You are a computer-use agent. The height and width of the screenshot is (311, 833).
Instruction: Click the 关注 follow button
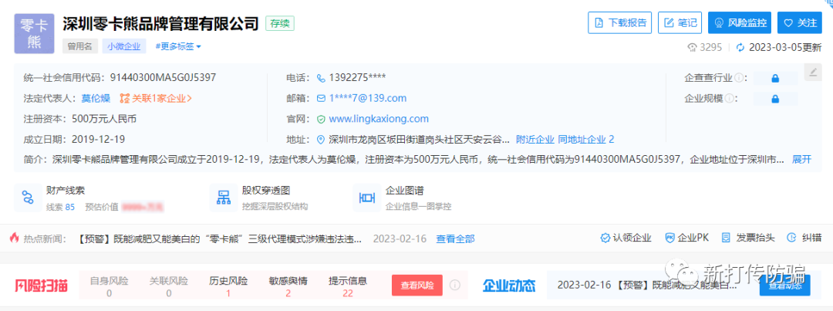point(800,23)
